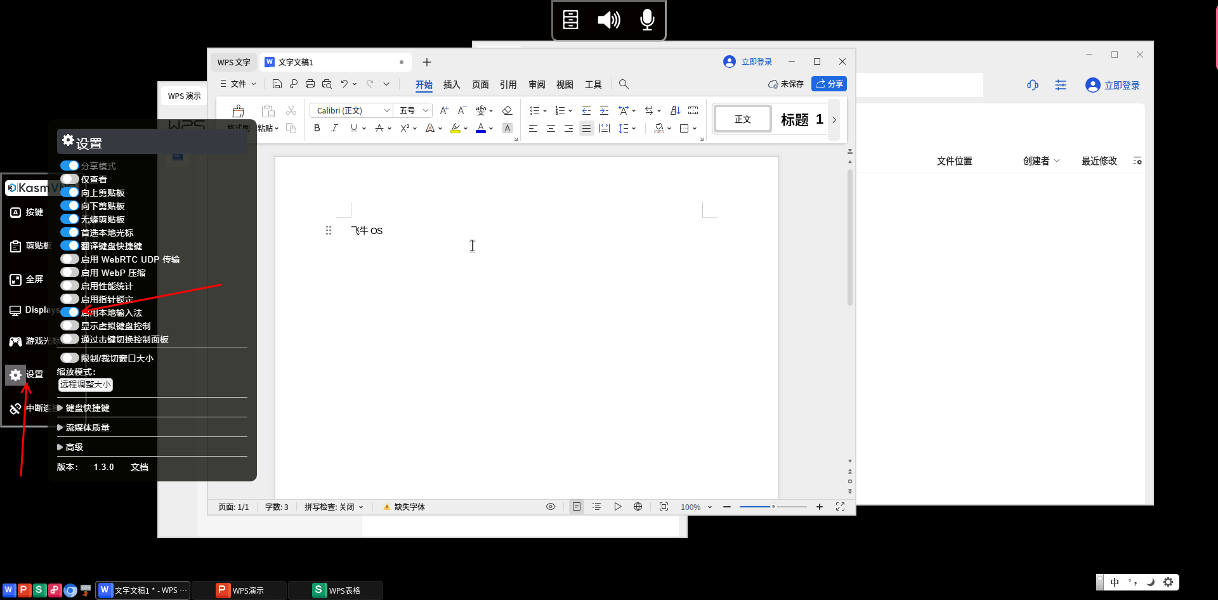The width and height of the screenshot is (1218, 600).
Task: Click the Kasm fullscreen (全屏) sidebar icon
Action: [16, 280]
